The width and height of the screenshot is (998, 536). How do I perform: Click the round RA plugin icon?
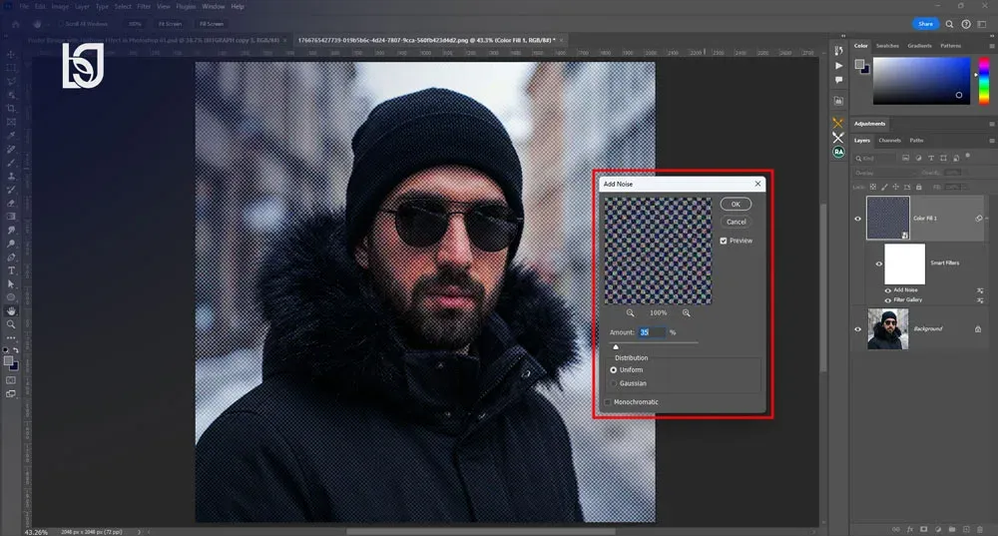pyautogui.click(x=838, y=152)
